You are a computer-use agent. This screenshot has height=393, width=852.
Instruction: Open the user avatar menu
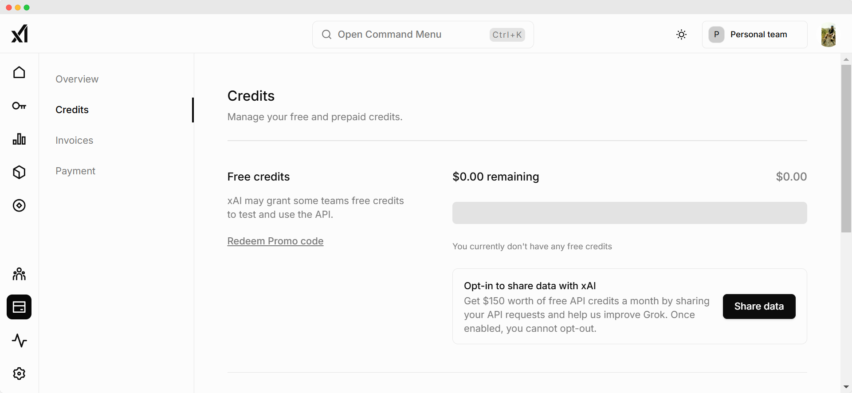[828, 35]
